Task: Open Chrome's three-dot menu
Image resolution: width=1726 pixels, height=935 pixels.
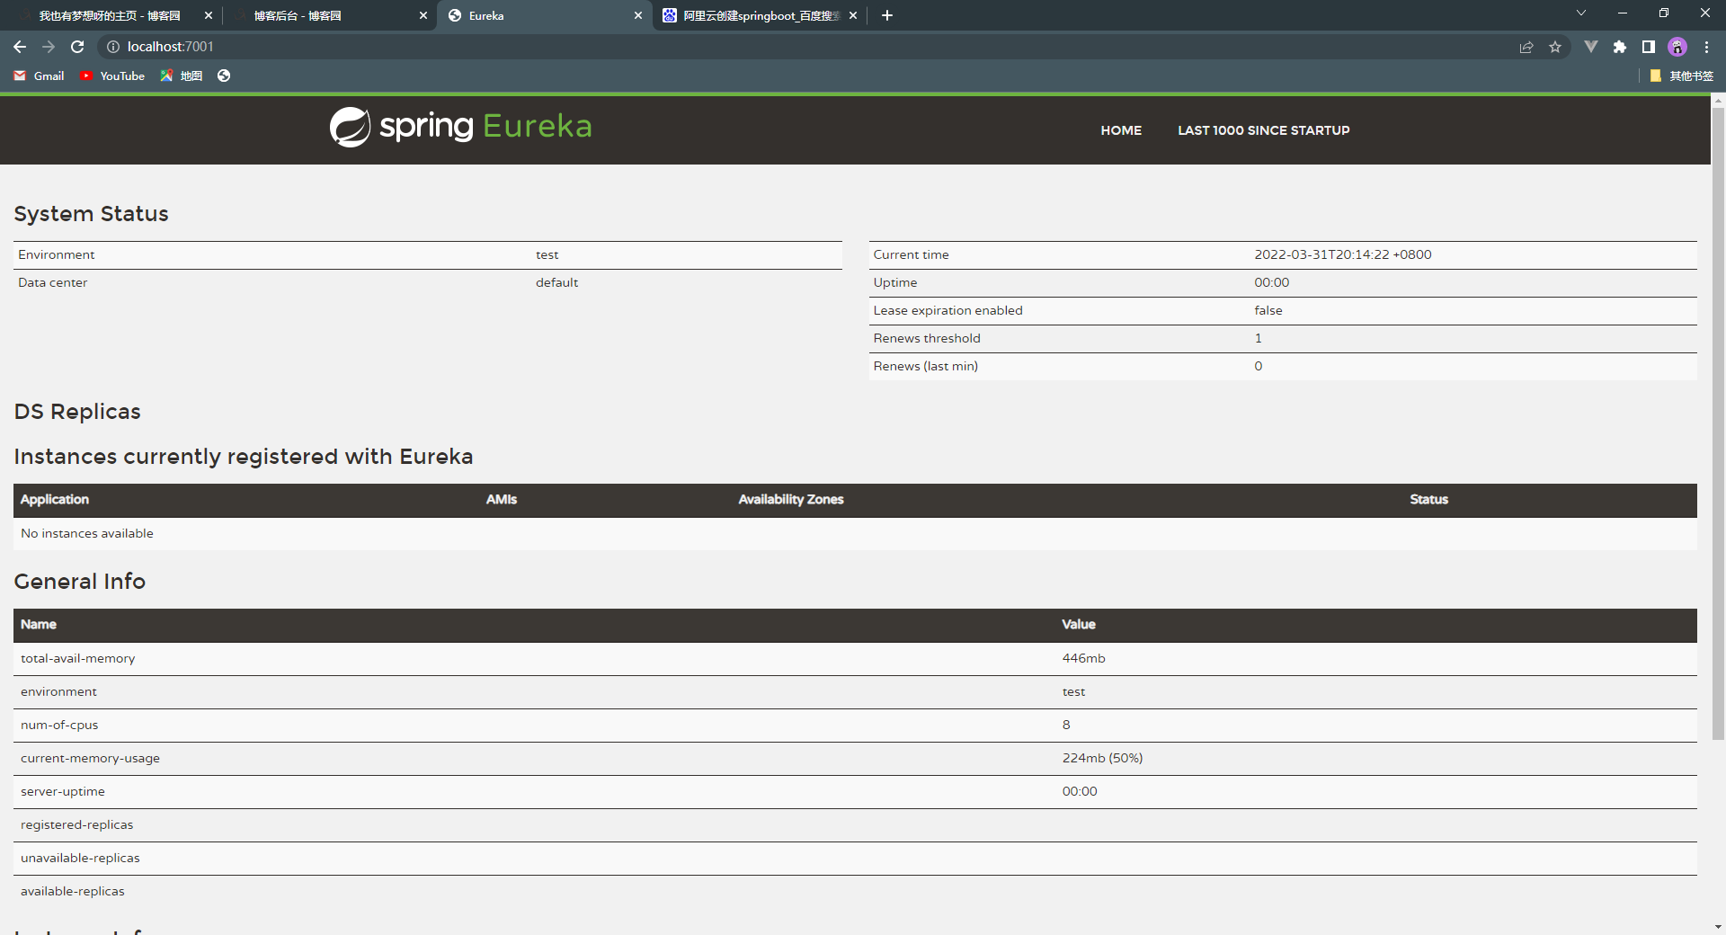Action: (1706, 47)
